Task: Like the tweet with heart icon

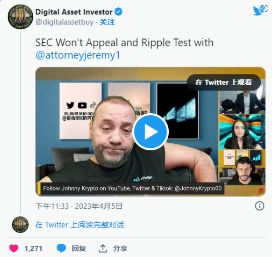Action: point(14,248)
